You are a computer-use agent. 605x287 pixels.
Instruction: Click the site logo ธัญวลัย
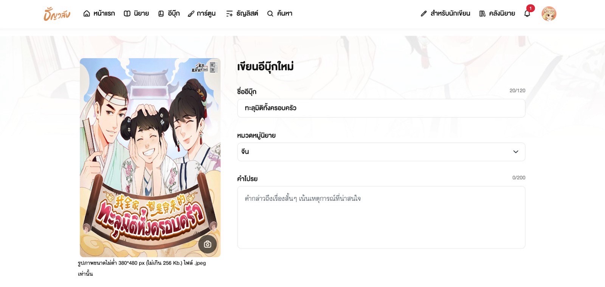pyautogui.click(x=57, y=14)
